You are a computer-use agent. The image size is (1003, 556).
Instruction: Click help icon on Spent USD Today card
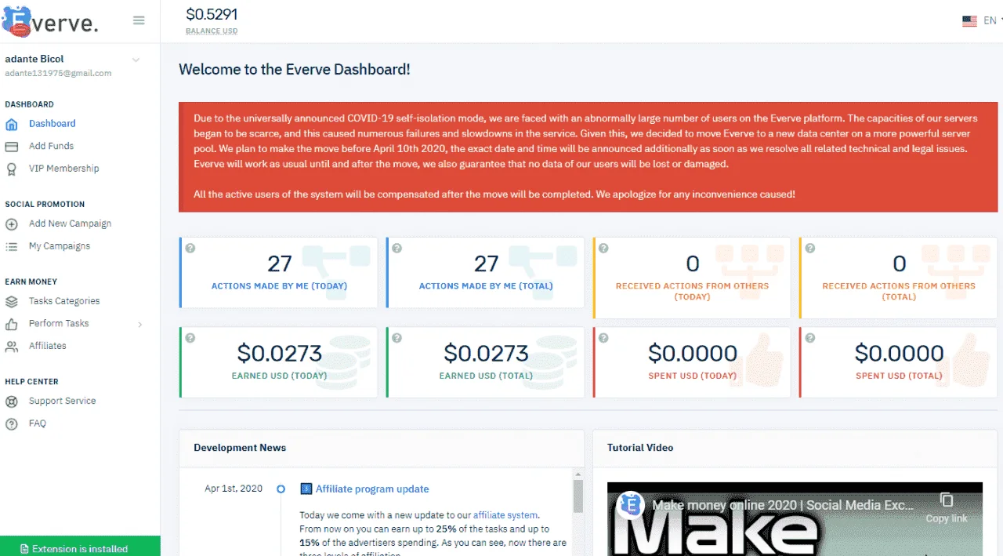[603, 338]
